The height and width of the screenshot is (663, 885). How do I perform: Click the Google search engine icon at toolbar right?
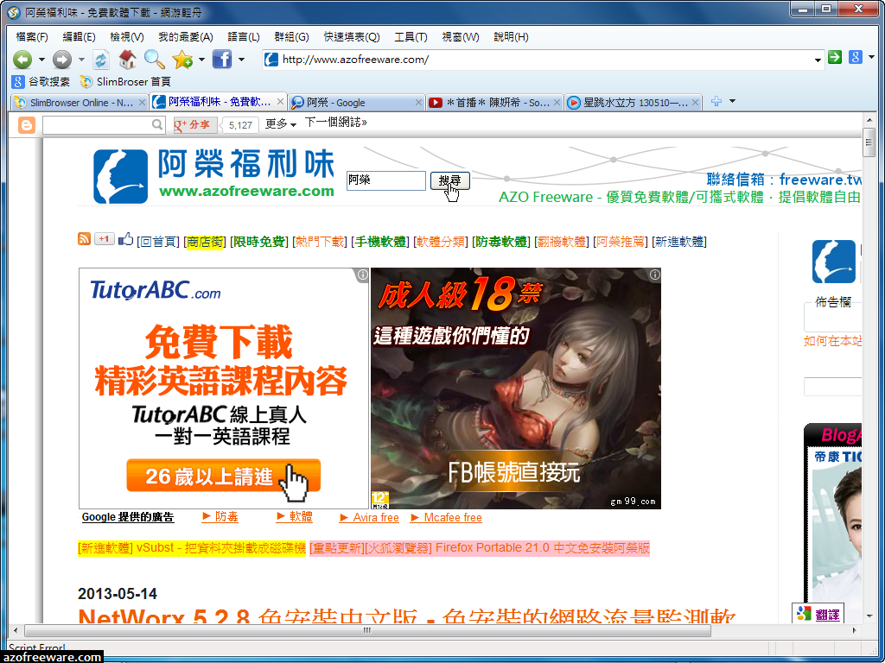coord(856,57)
